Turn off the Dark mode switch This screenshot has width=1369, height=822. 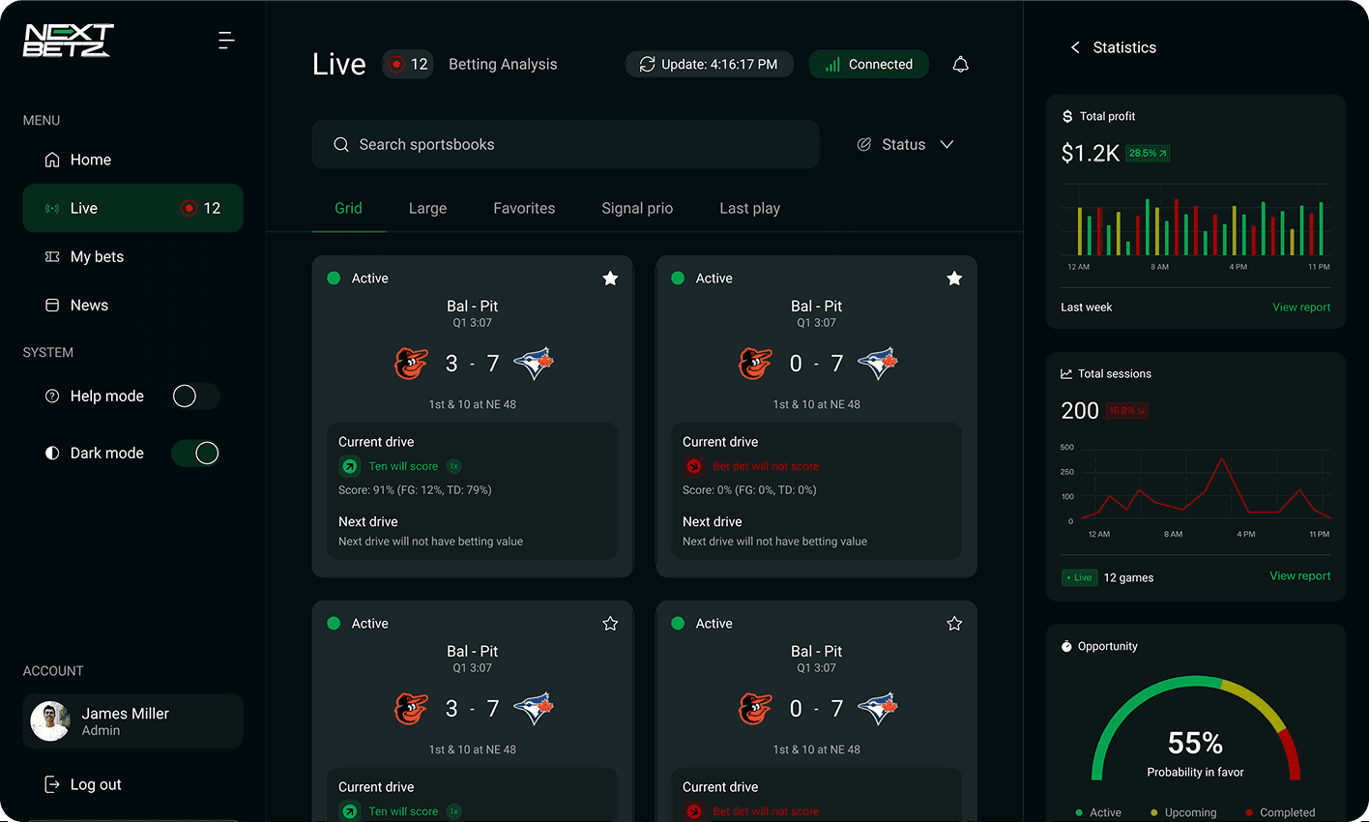point(195,453)
